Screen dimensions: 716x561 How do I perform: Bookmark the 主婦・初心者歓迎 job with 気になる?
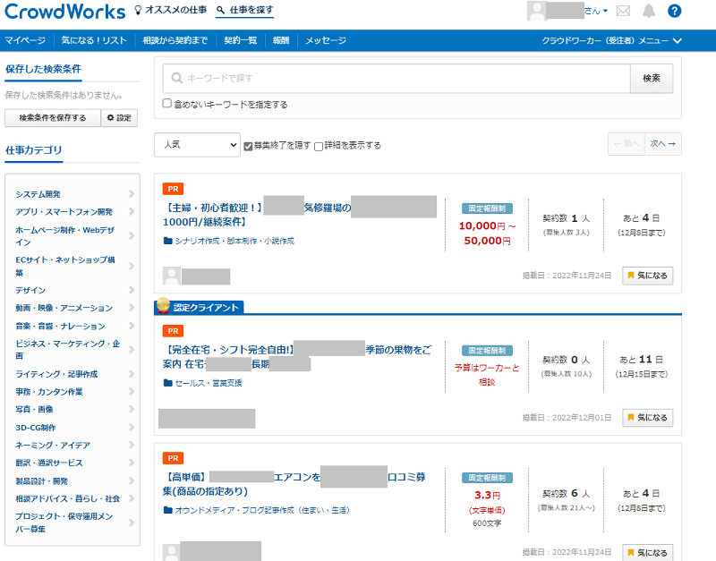pyautogui.click(x=647, y=276)
